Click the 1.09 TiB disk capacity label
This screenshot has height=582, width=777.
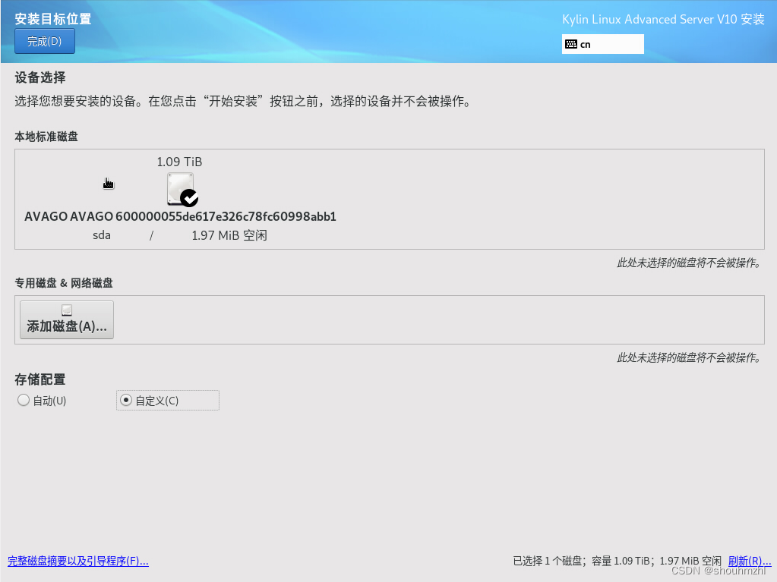[179, 162]
